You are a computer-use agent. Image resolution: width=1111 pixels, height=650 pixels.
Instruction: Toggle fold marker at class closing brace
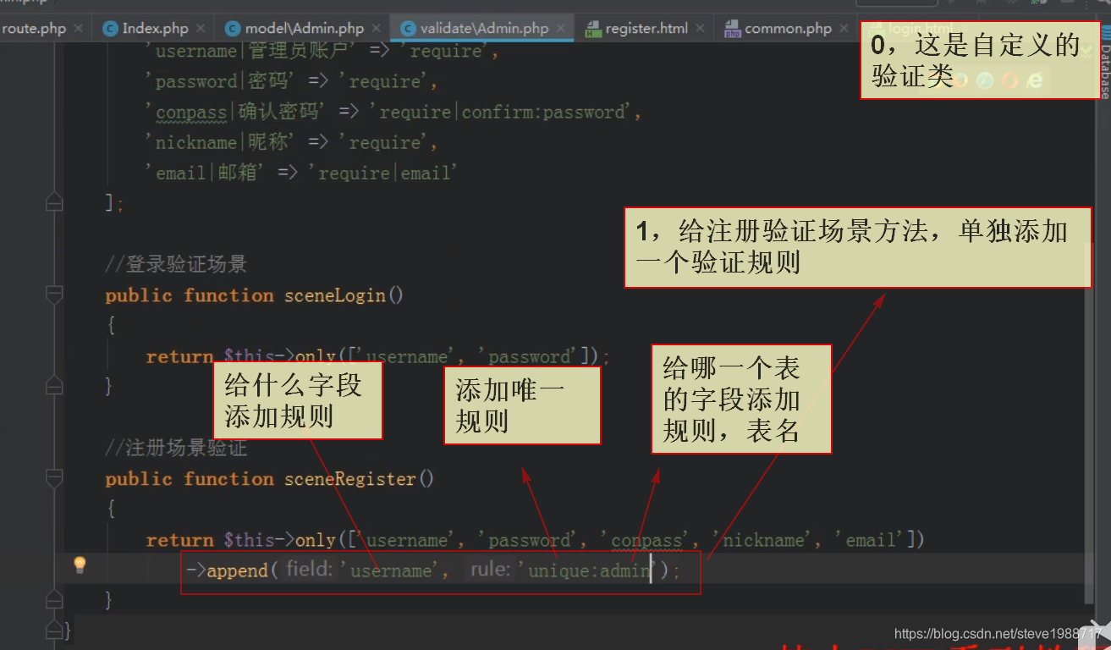[x=54, y=631]
